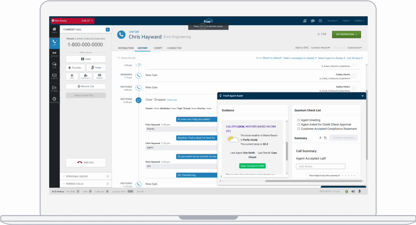Open the calendar icon in top bar
The image size is (416, 225).
[x=321, y=21]
